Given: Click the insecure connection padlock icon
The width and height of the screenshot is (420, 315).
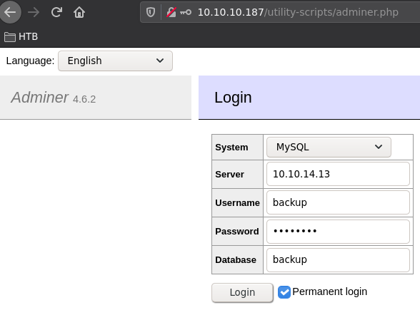Looking at the screenshot, I should point(171,12).
